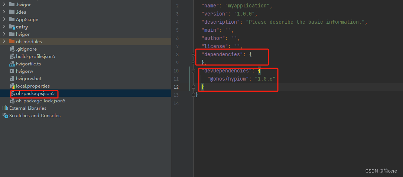Collapse dependencies block fold marker on line 8
403x177 pixels.
[x=193, y=54]
